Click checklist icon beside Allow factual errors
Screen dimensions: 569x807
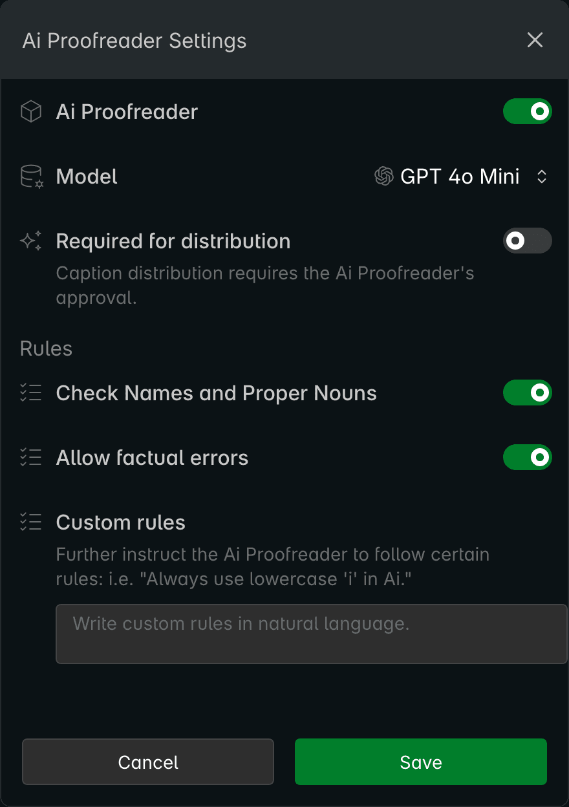pos(31,458)
